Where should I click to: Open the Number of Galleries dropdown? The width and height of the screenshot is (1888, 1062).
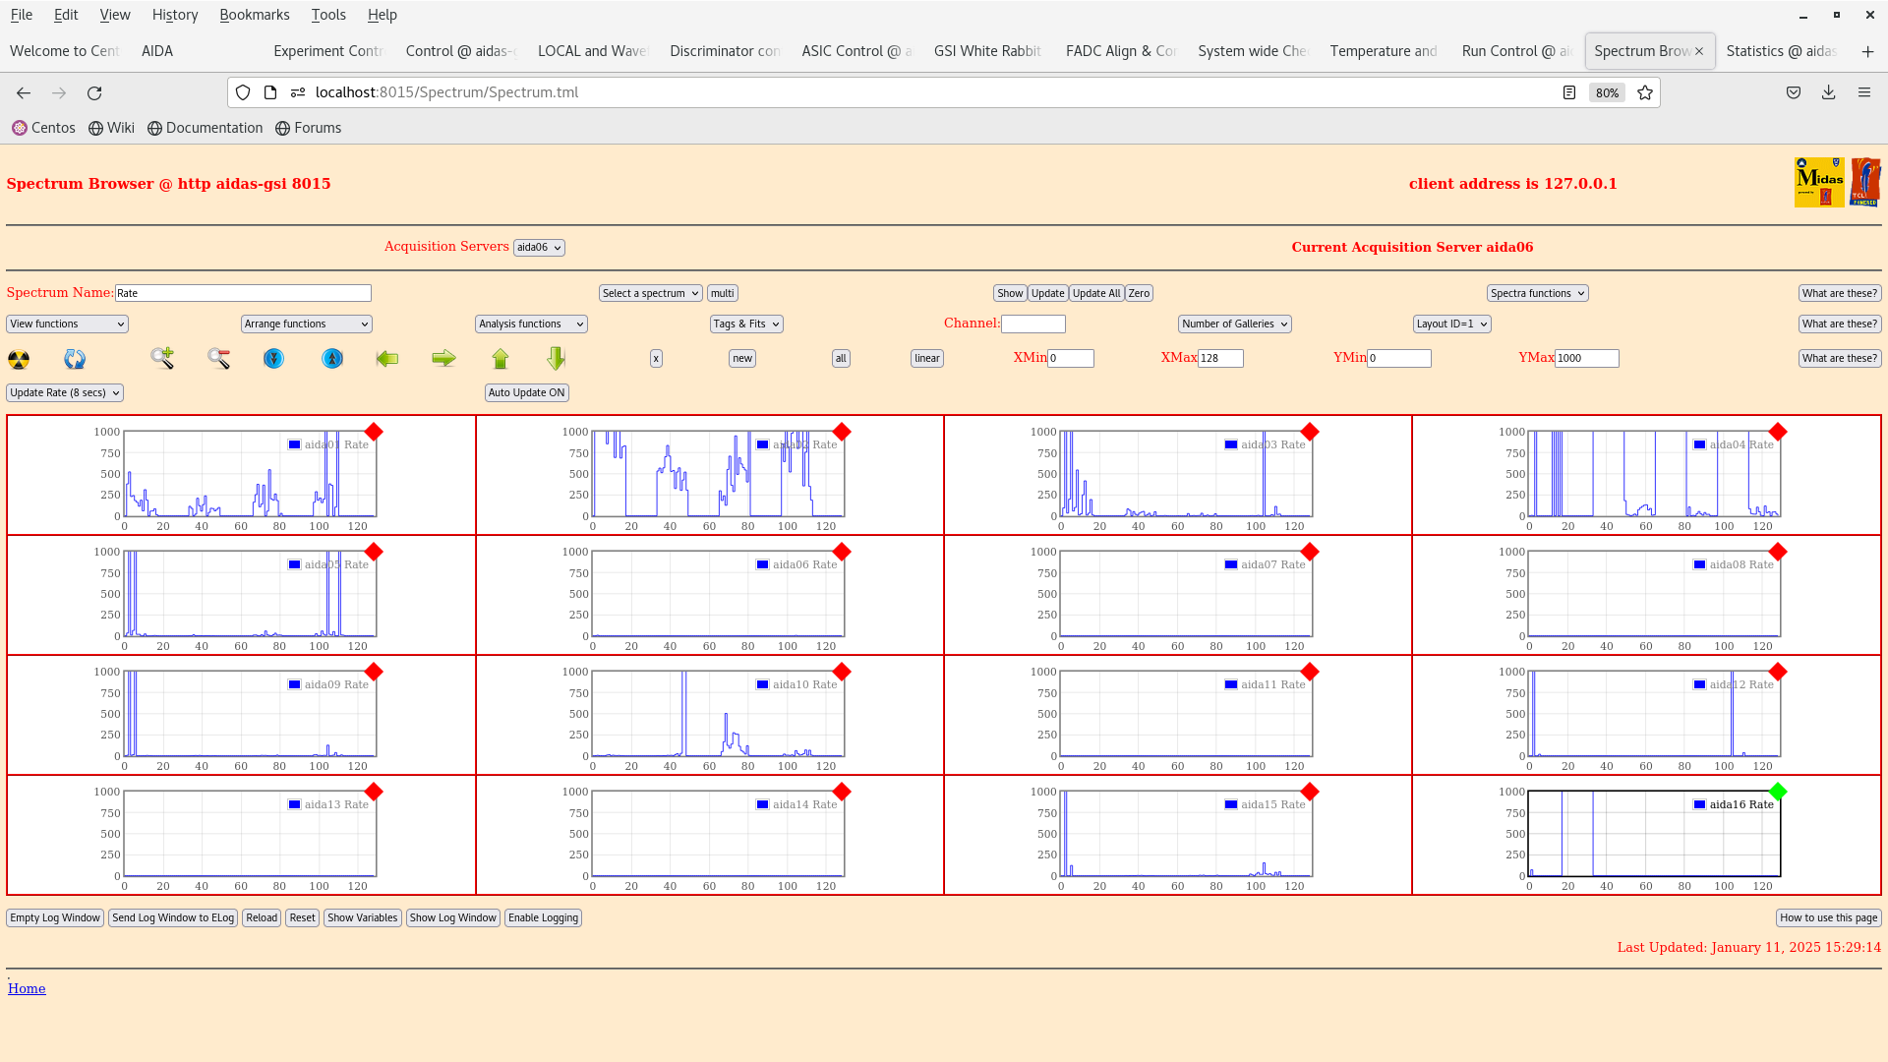[x=1234, y=324]
